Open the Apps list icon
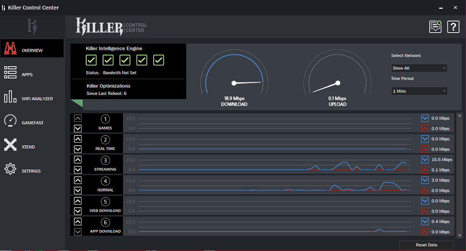Viewport: 466px width, 251px height. pos(10,74)
